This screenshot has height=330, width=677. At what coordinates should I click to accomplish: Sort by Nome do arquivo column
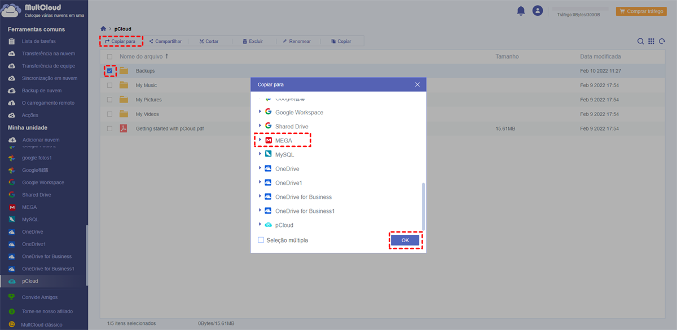tap(141, 57)
